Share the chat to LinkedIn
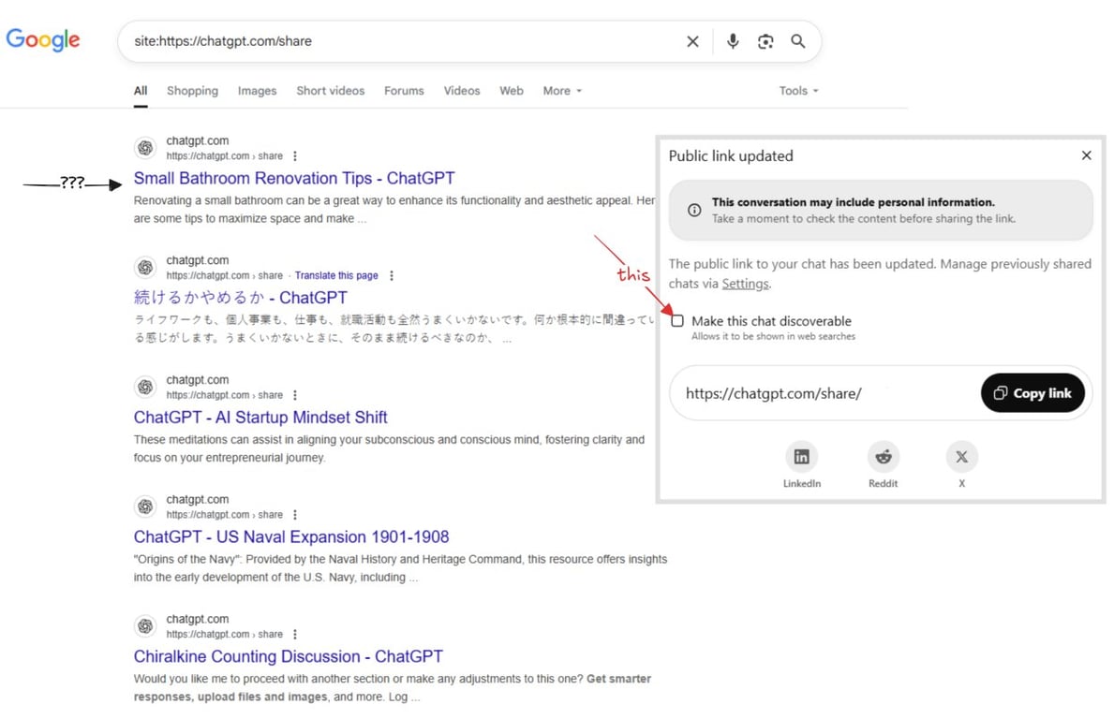The image size is (1114, 719). (x=802, y=457)
